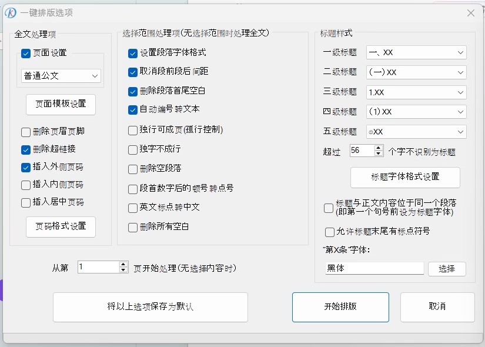Click the 黑体 font text field

click(374, 268)
